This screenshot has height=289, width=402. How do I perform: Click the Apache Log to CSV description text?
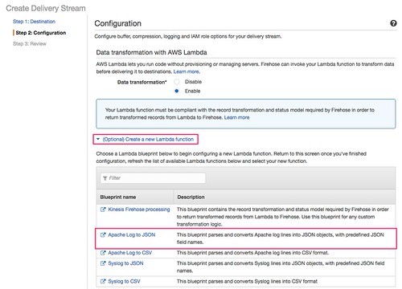[x=252, y=253]
